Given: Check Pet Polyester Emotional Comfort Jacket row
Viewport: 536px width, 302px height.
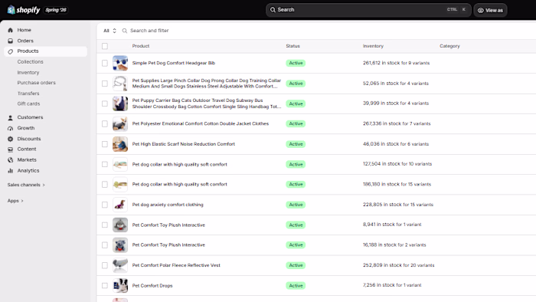Looking at the screenshot, I should [105, 124].
